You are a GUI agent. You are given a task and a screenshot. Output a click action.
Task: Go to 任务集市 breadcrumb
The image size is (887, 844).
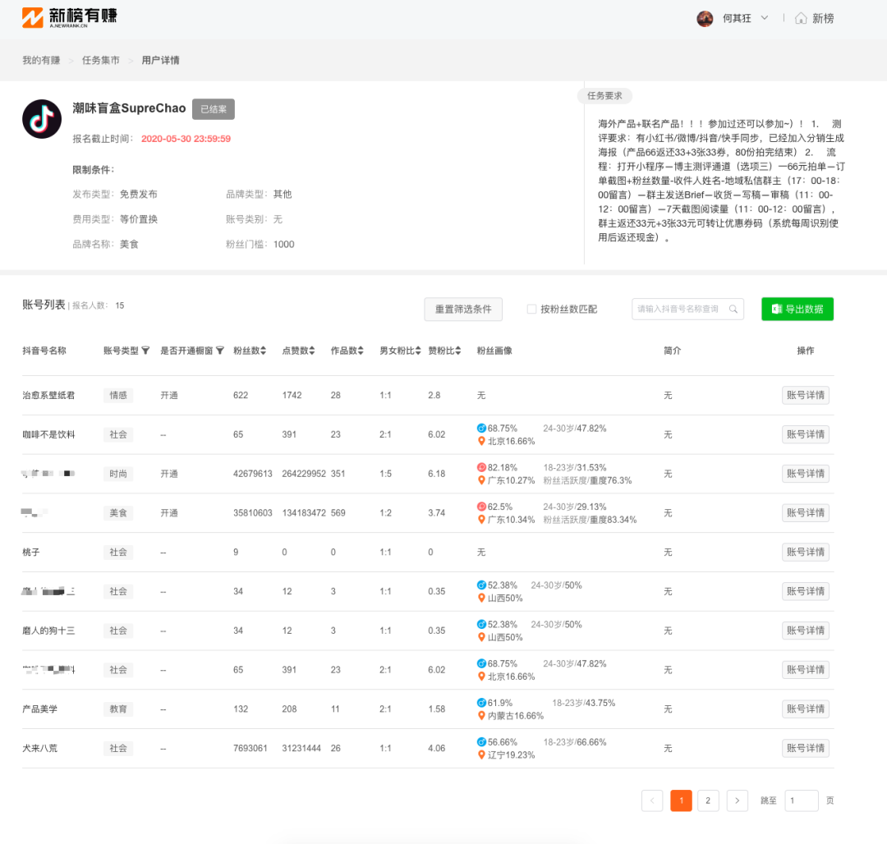(100, 61)
